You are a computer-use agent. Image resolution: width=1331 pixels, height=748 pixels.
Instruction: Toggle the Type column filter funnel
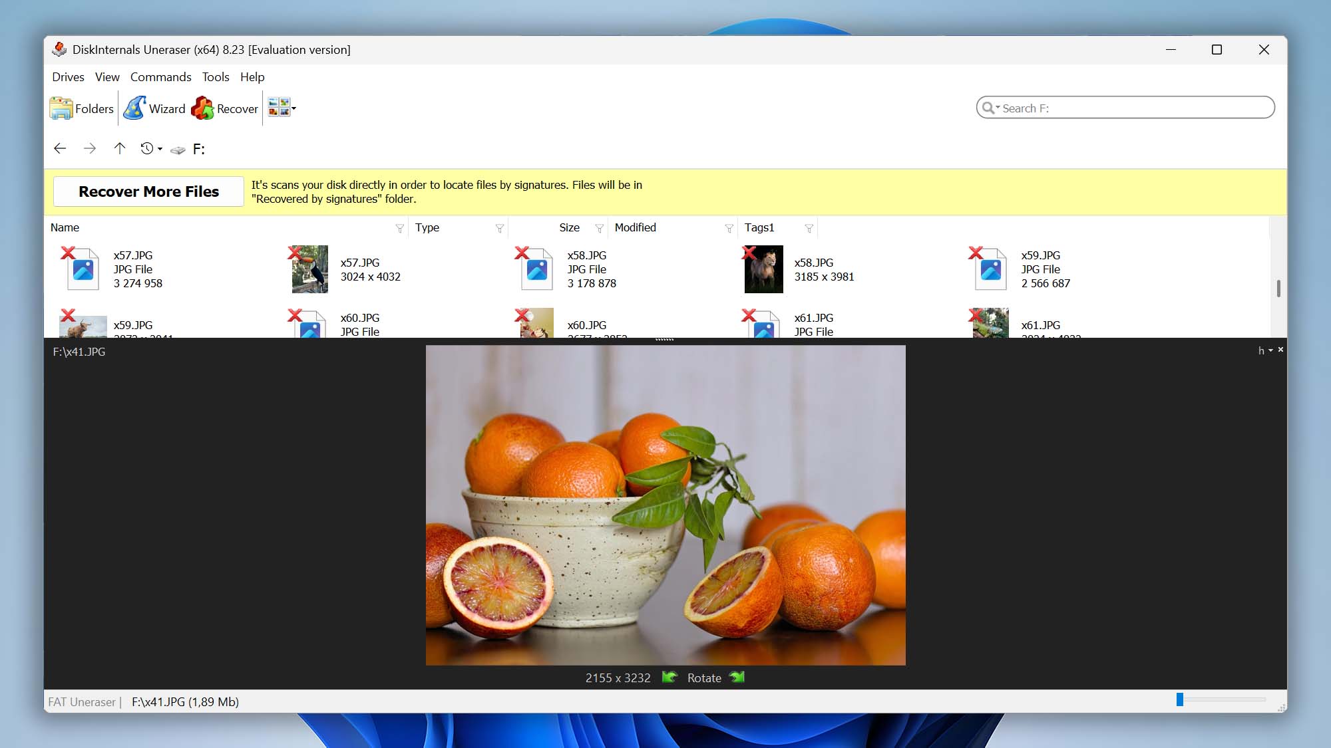(500, 228)
